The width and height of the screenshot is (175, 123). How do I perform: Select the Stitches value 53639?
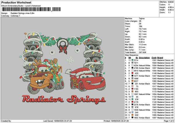coord(171,2)
